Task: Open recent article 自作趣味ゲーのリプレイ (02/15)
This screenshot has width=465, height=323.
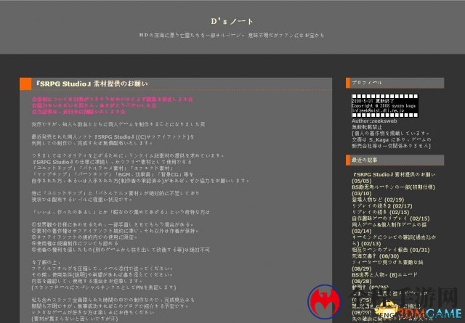Action: [391, 218]
